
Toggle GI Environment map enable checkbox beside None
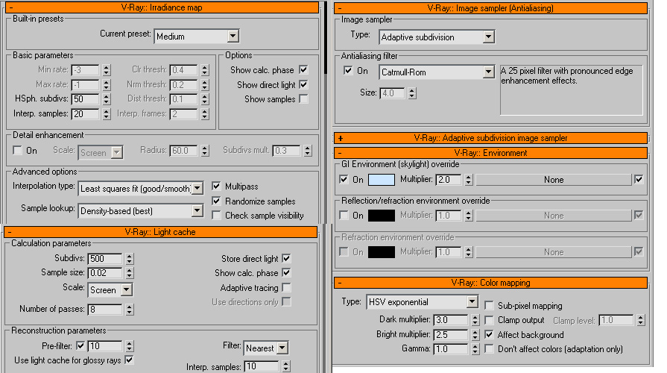click(639, 179)
